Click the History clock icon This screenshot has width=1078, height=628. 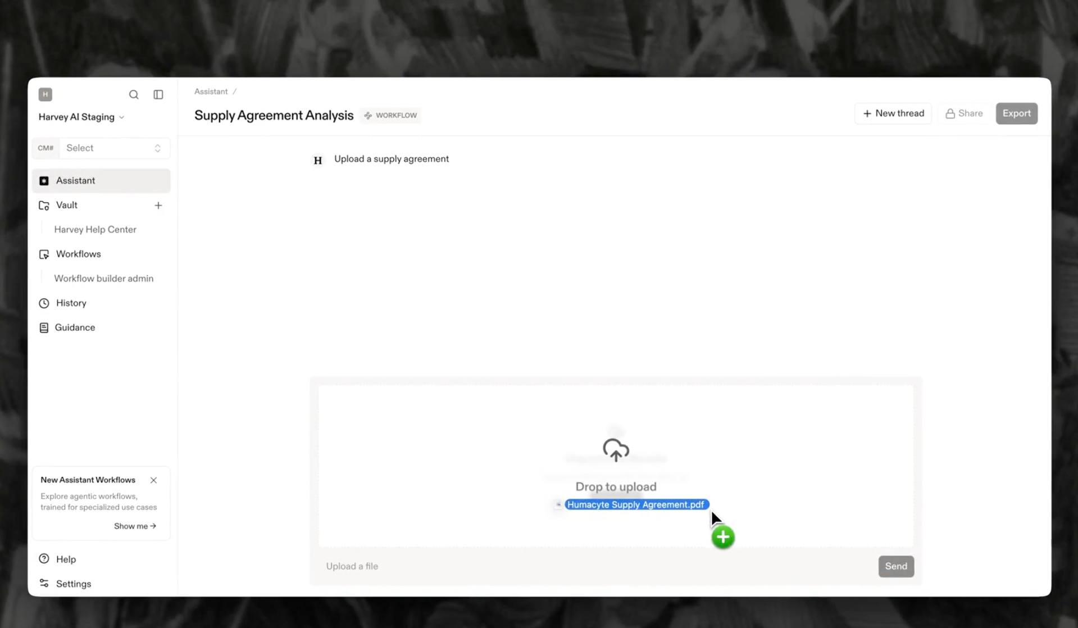point(44,303)
